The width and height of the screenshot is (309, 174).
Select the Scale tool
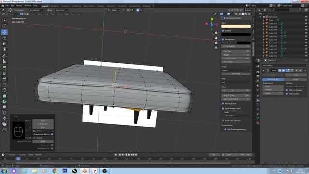coord(4,43)
